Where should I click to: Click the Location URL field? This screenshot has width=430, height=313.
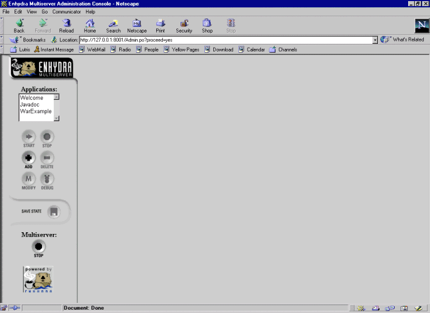click(226, 40)
